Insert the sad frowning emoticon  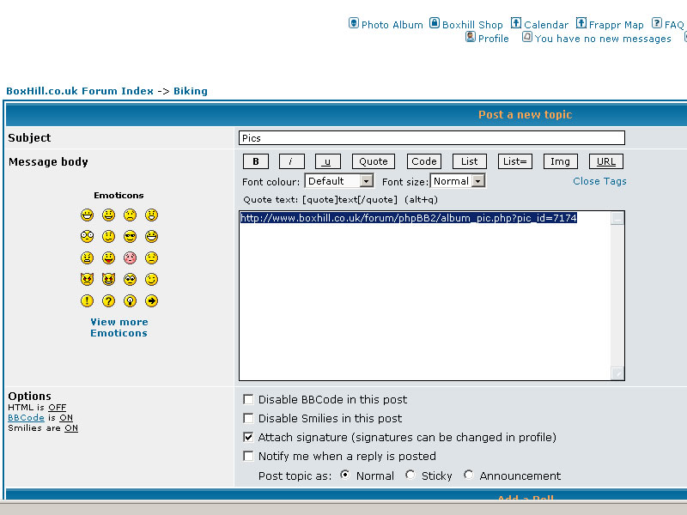130,215
